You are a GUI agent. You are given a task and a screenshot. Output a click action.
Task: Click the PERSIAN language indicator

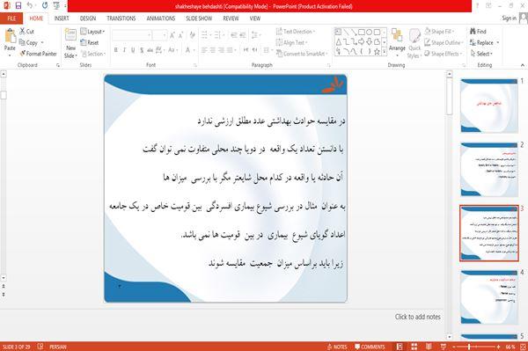[58, 347]
